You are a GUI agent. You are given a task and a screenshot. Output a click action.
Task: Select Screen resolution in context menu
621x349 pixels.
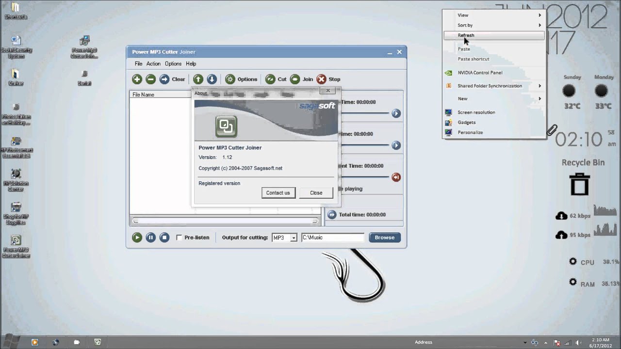coord(494,112)
